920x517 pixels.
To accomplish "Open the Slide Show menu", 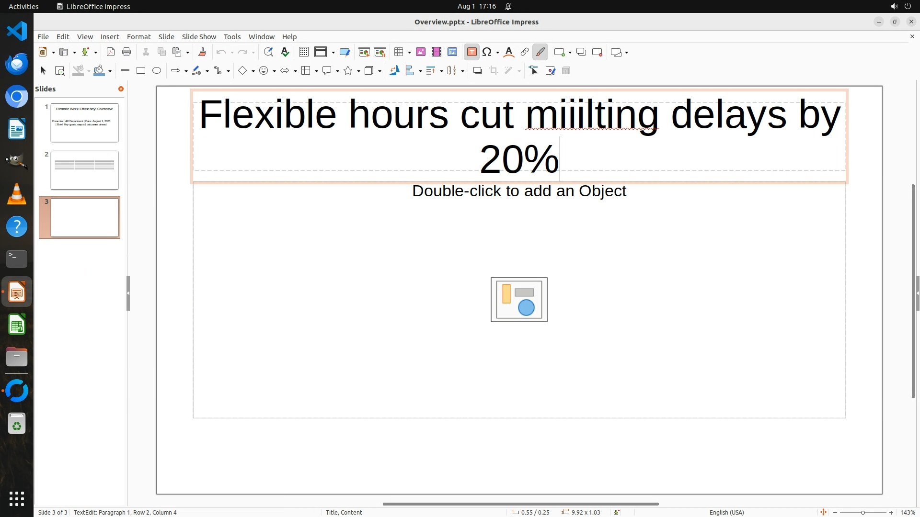I will pos(199,37).
